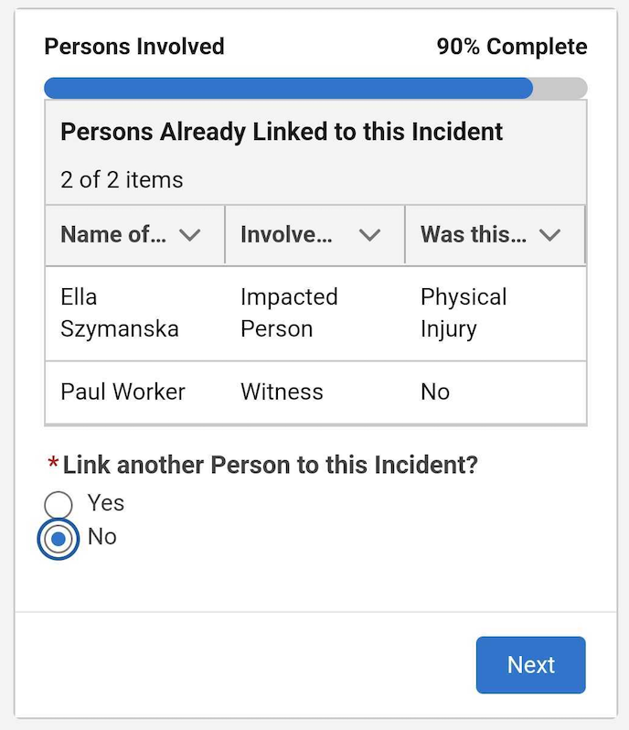The width and height of the screenshot is (629, 730).
Task: Click the 2 of 2 items text
Action: click(122, 179)
